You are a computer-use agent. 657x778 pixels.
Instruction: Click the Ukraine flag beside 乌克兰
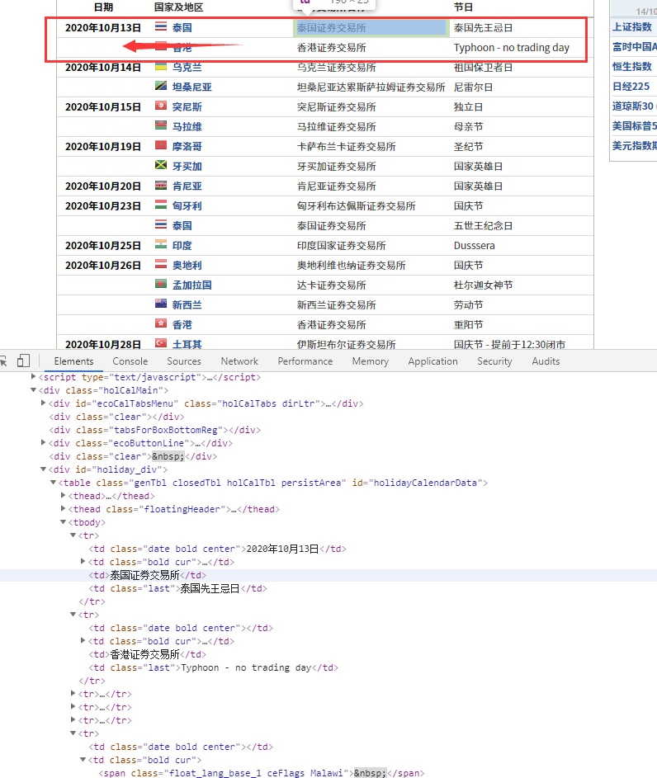coord(161,66)
